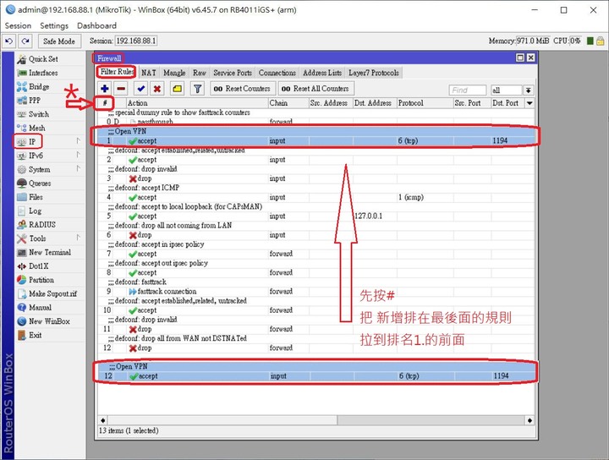Open the column selector dropdown arrow
This screenshot has height=460, width=609.
[x=529, y=103]
